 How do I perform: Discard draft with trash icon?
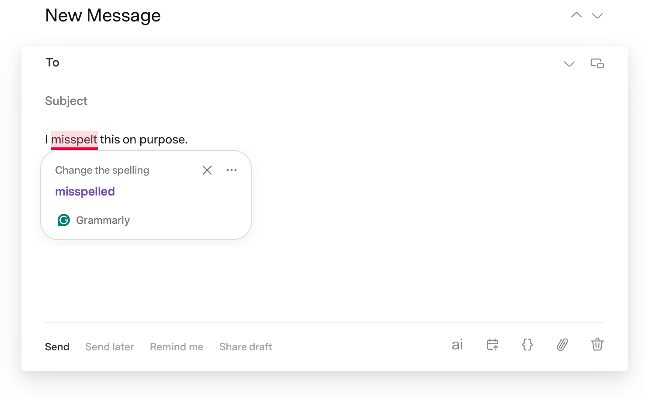(x=597, y=345)
